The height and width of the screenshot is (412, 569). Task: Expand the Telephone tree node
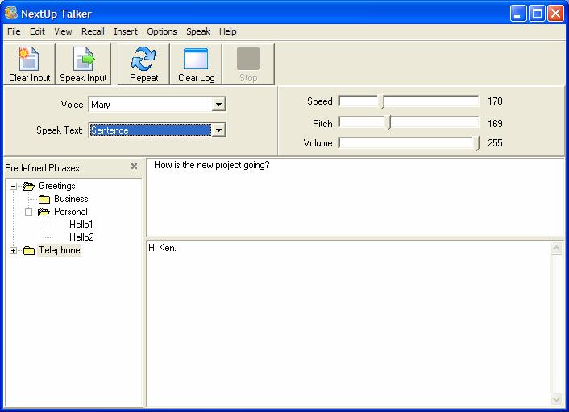(x=13, y=250)
